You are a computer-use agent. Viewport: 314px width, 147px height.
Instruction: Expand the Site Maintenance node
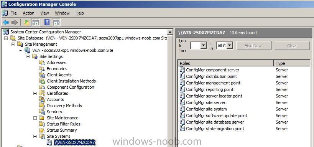pyautogui.click(x=35, y=118)
